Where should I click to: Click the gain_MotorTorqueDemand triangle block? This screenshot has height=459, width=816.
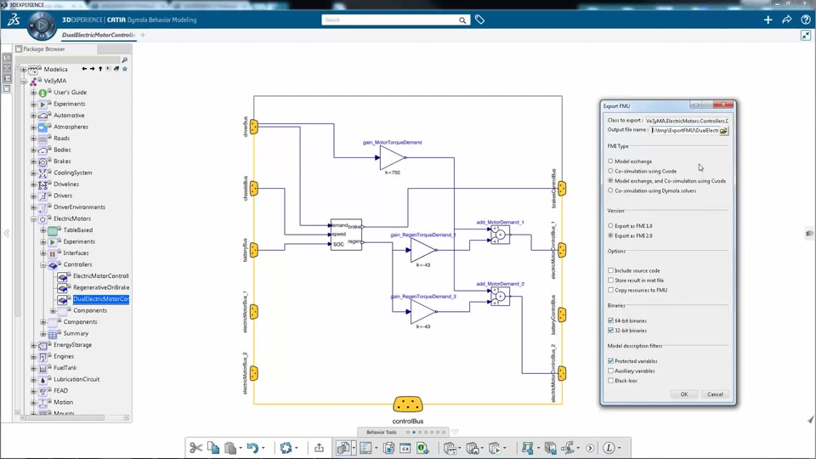click(393, 157)
